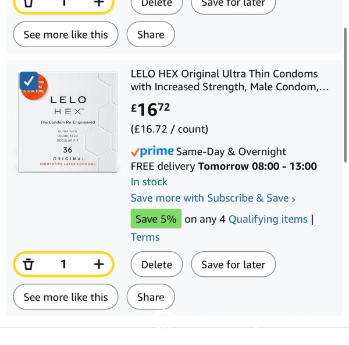Open the LELO HEX product image thumbnail
Viewport: 349px width, 345px height.
coord(68,122)
